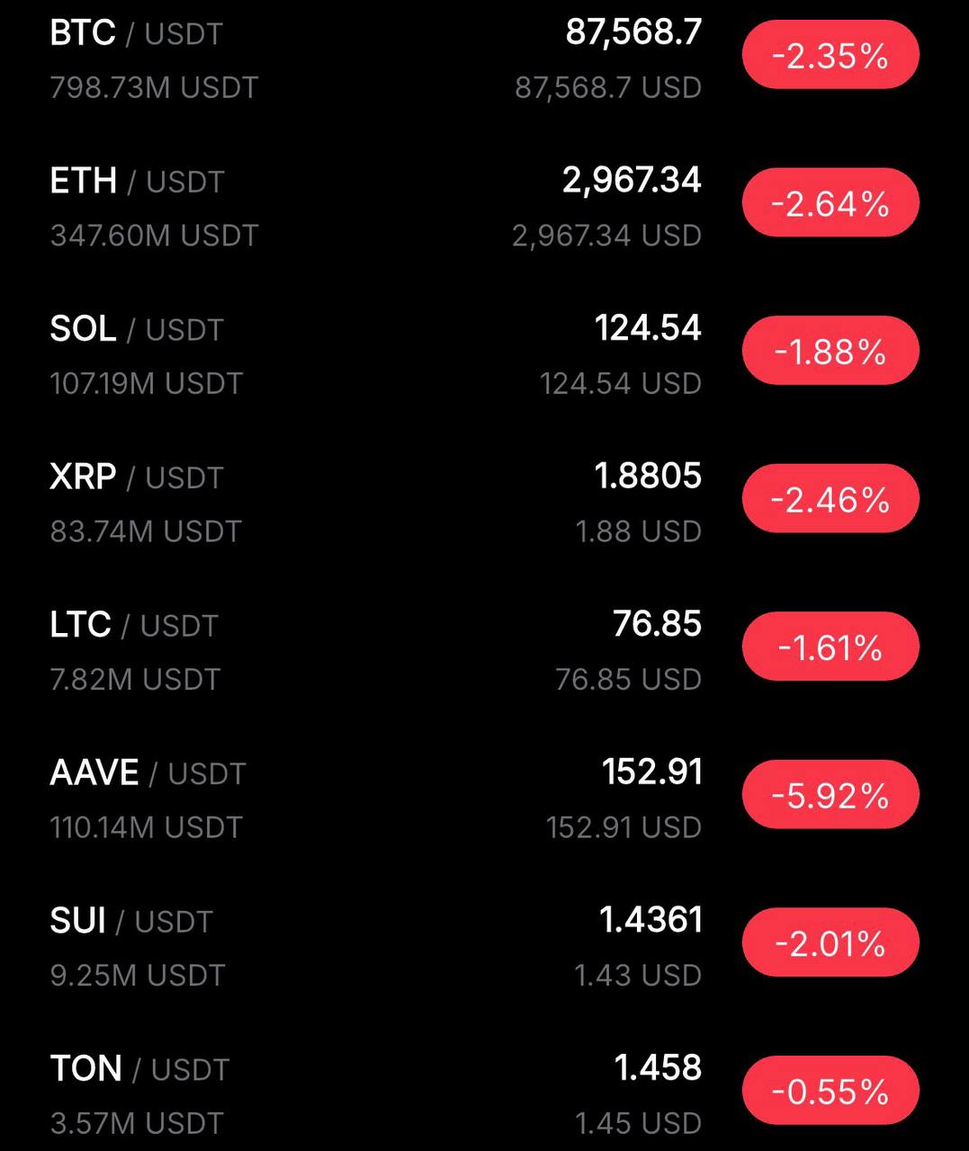The width and height of the screenshot is (969, 1151).
Task: Click LTC's -1.61% change badge
Action: pyautogui.click(x=830, y=647)
